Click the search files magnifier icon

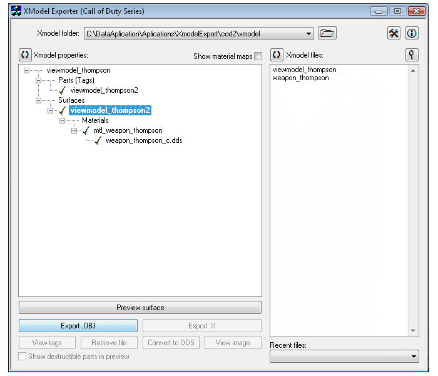(x=412, y=55)
